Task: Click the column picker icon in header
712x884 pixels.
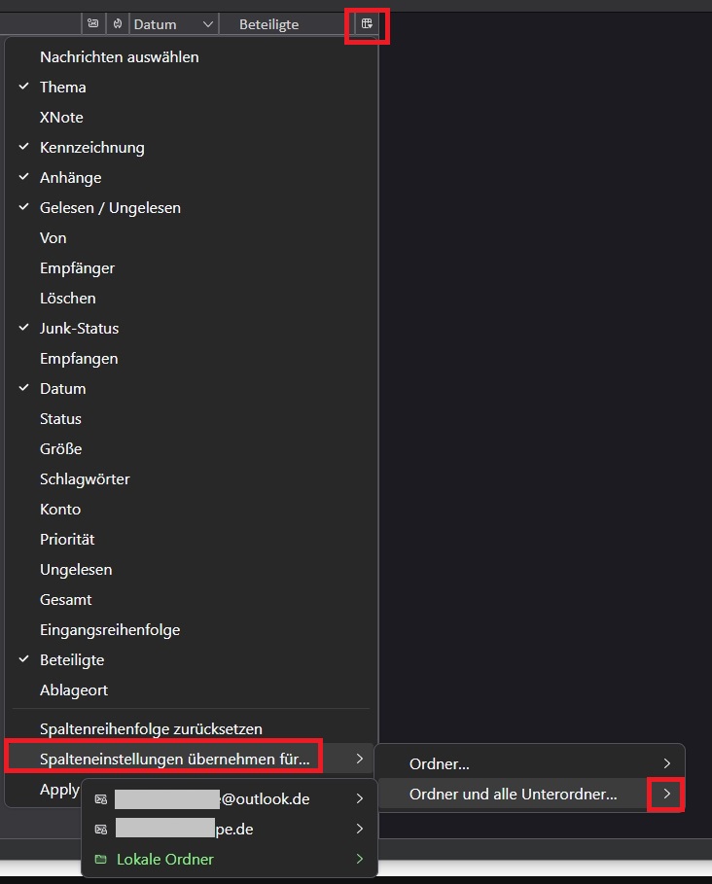Action: (x=367, y=23)
